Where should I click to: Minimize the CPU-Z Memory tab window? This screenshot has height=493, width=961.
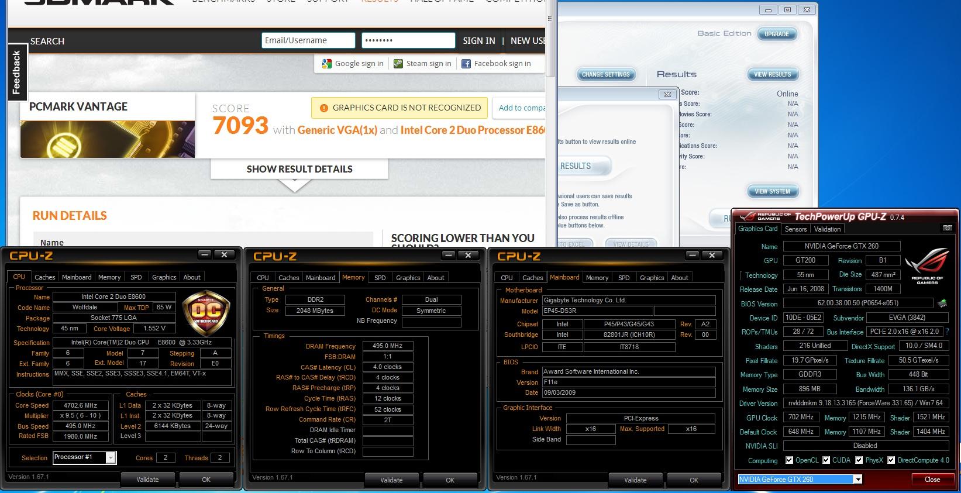click(x=449, y=255)
